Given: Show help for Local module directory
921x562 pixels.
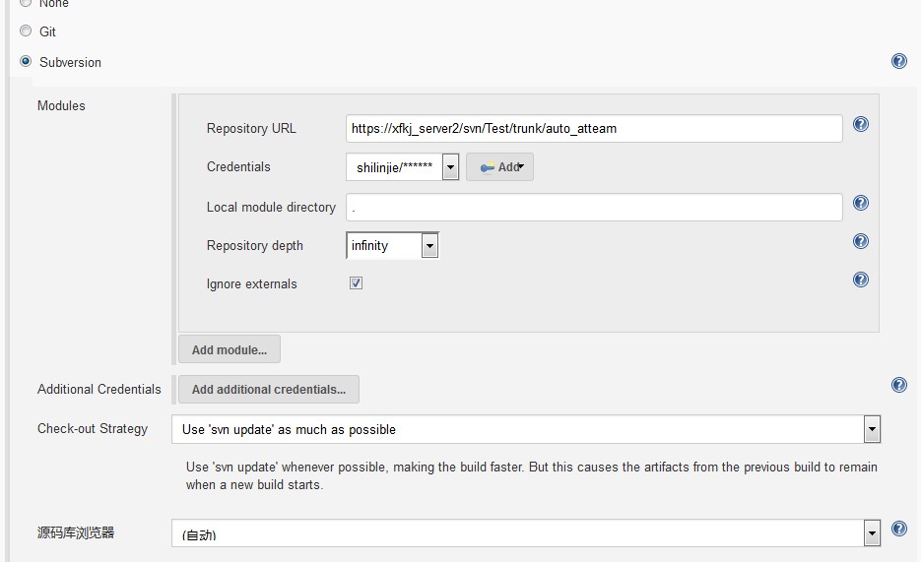Looking at the screenshot, I should (860, 203).
